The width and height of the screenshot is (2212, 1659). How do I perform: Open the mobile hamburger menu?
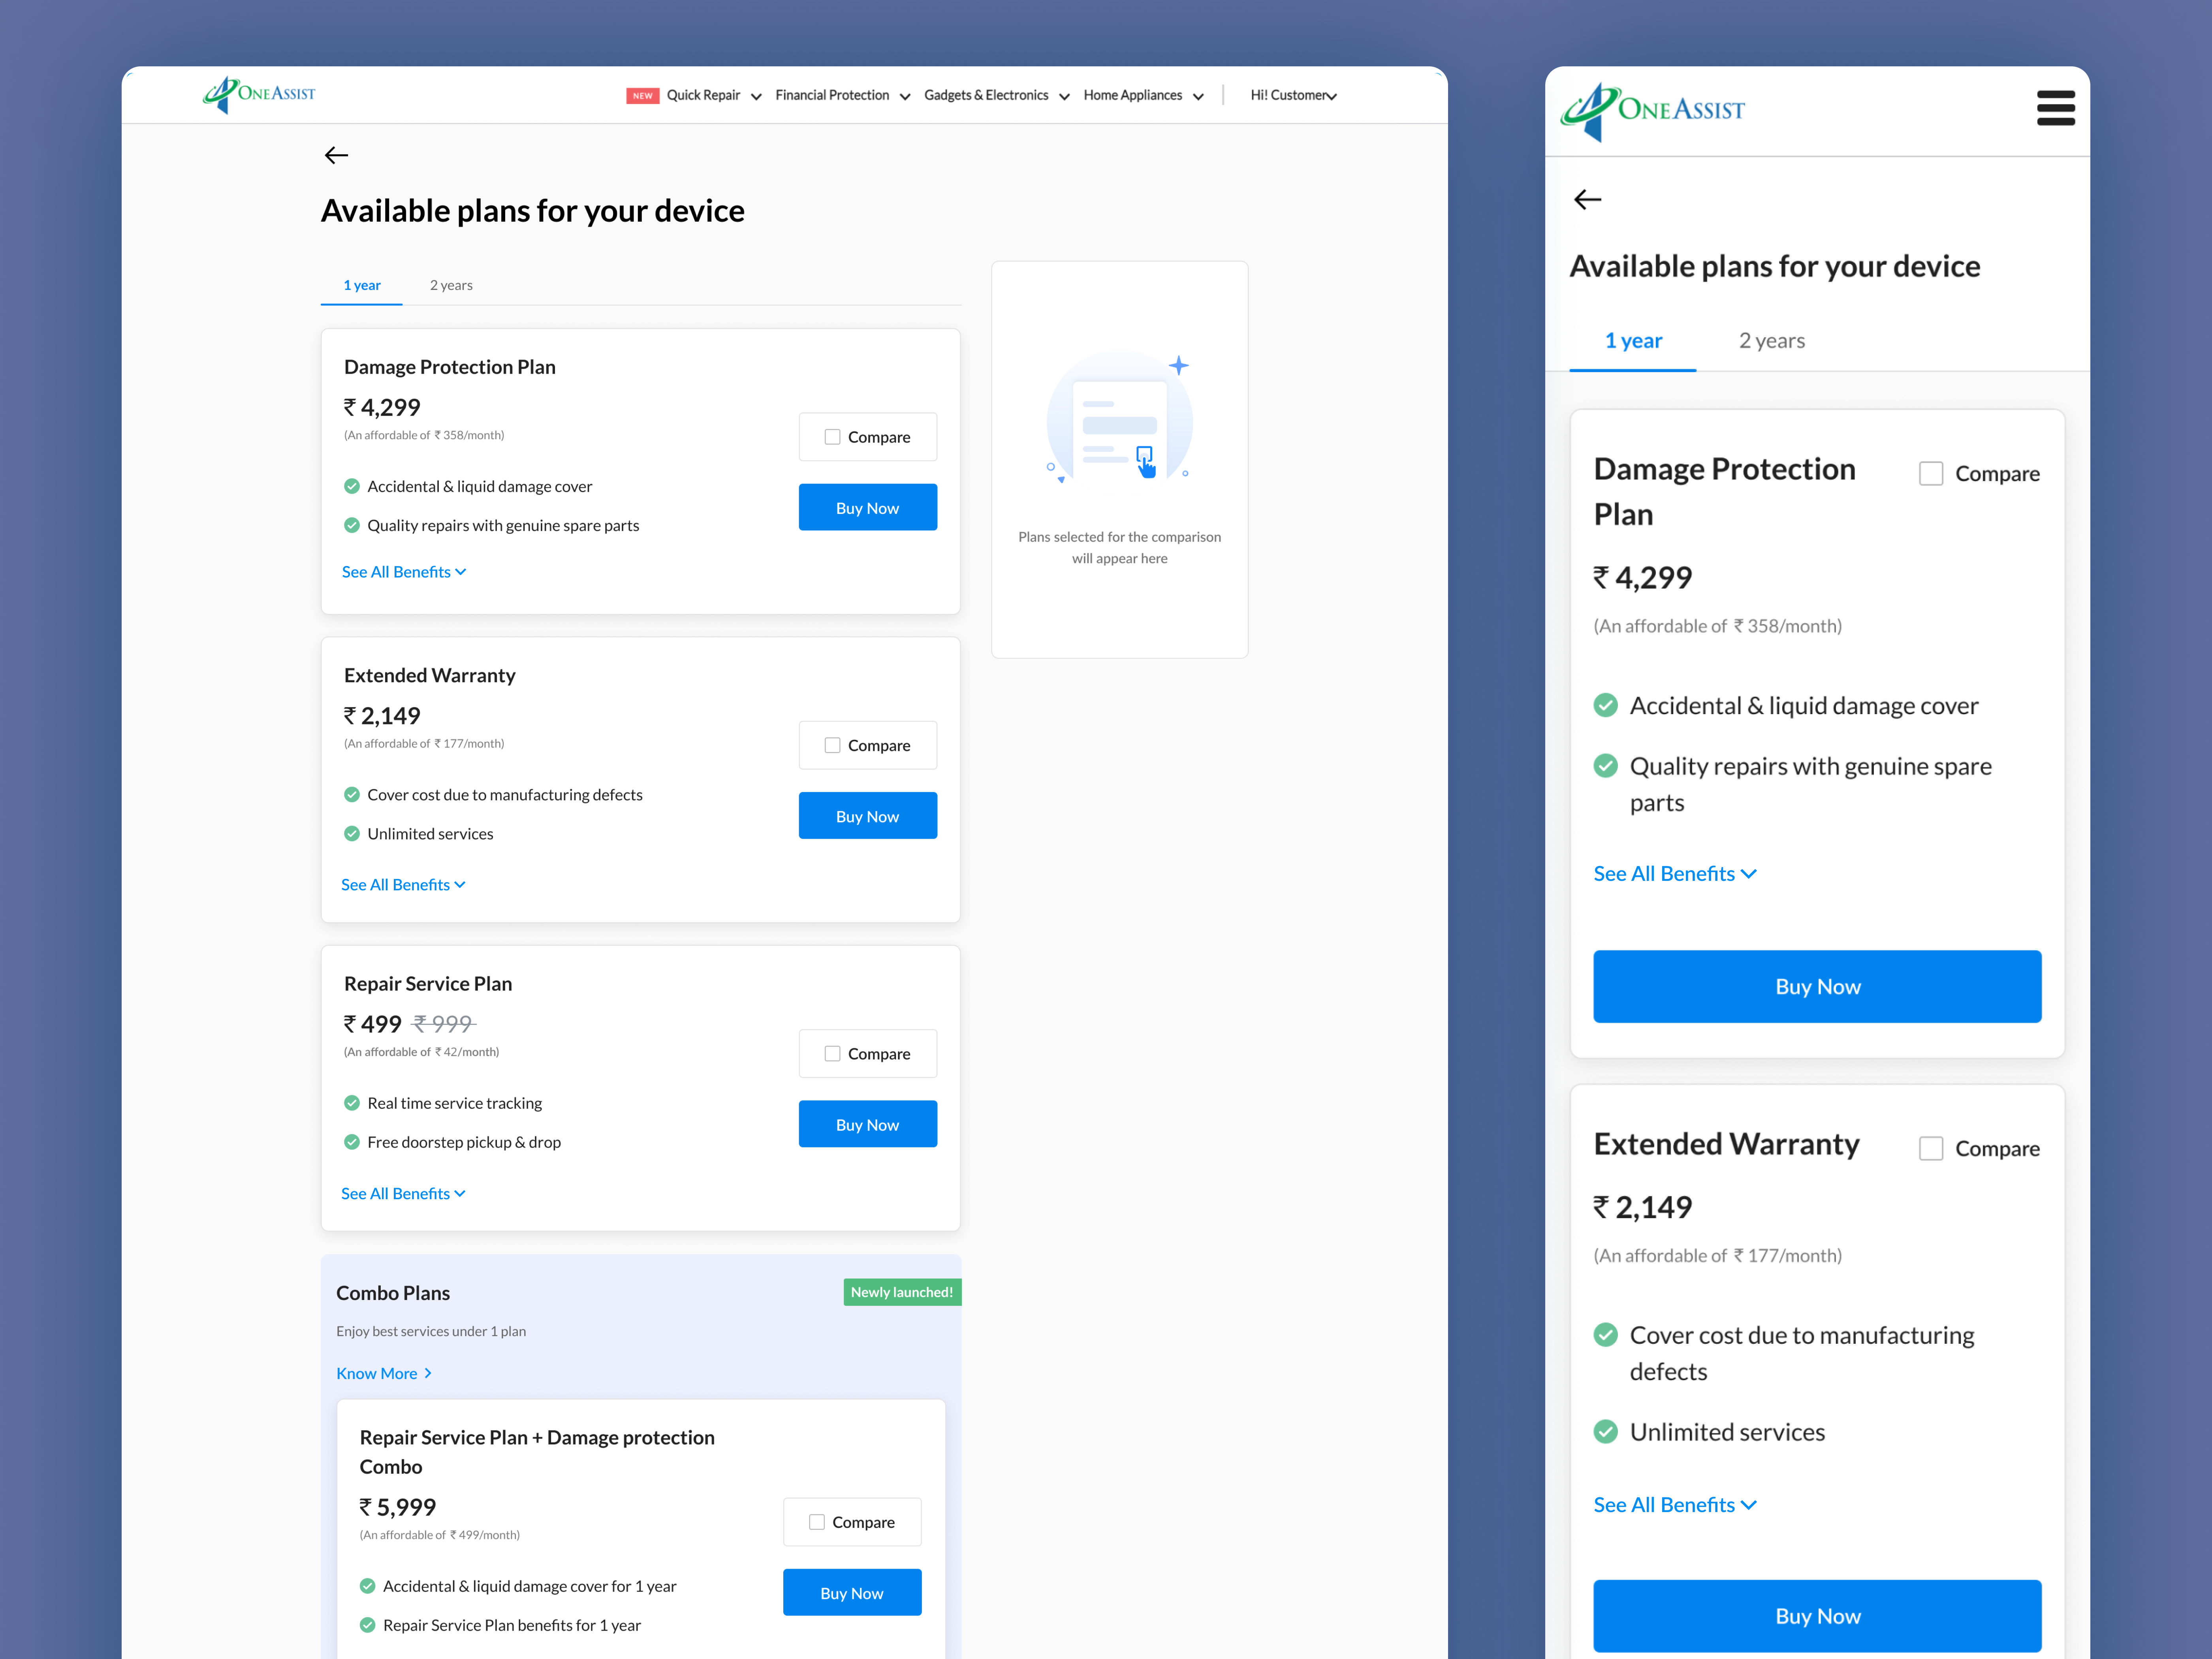(x=2055, y=108)
